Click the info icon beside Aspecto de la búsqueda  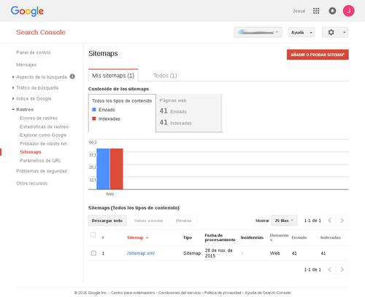point(72,76)
